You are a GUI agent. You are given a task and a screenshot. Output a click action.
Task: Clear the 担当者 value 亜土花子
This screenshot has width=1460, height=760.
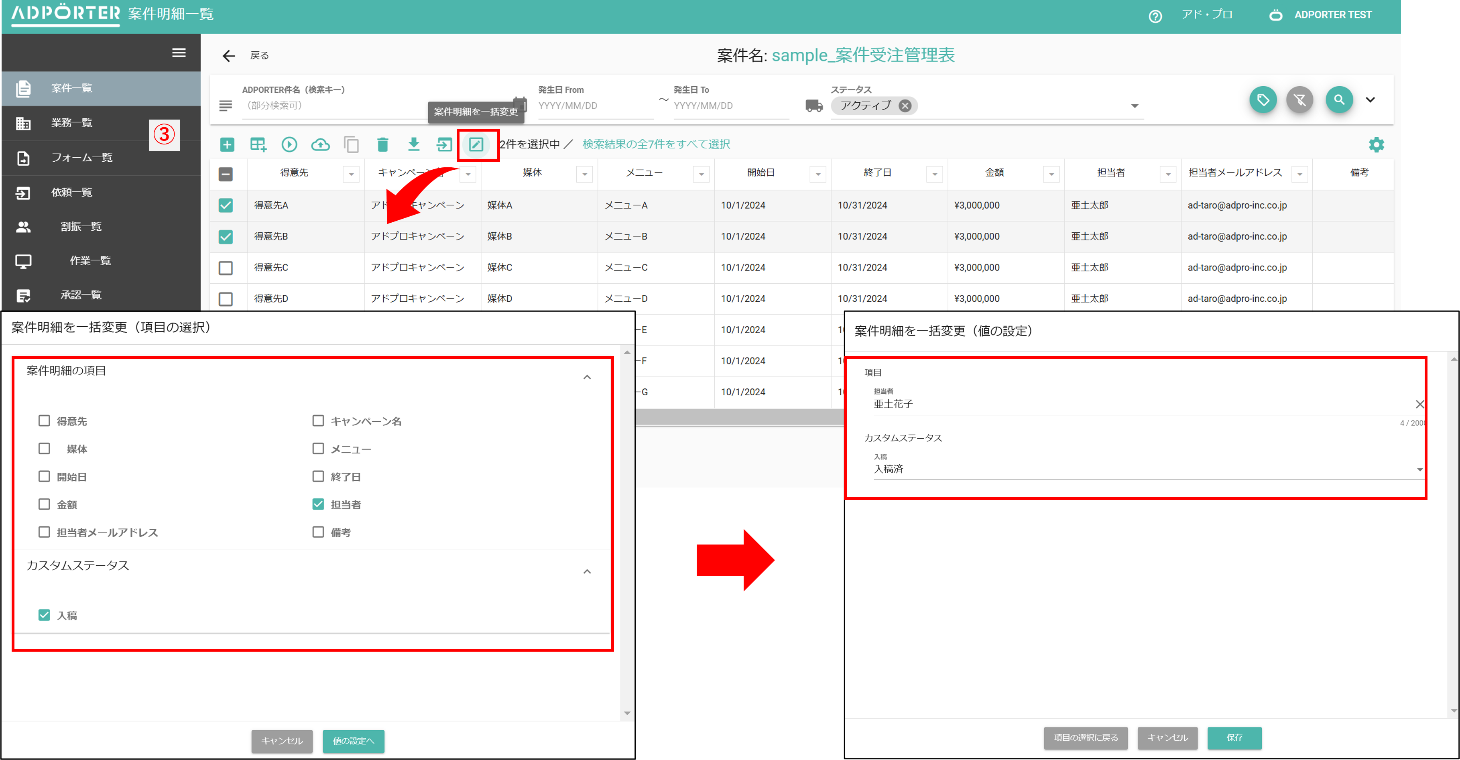(x=1419, y=404)
